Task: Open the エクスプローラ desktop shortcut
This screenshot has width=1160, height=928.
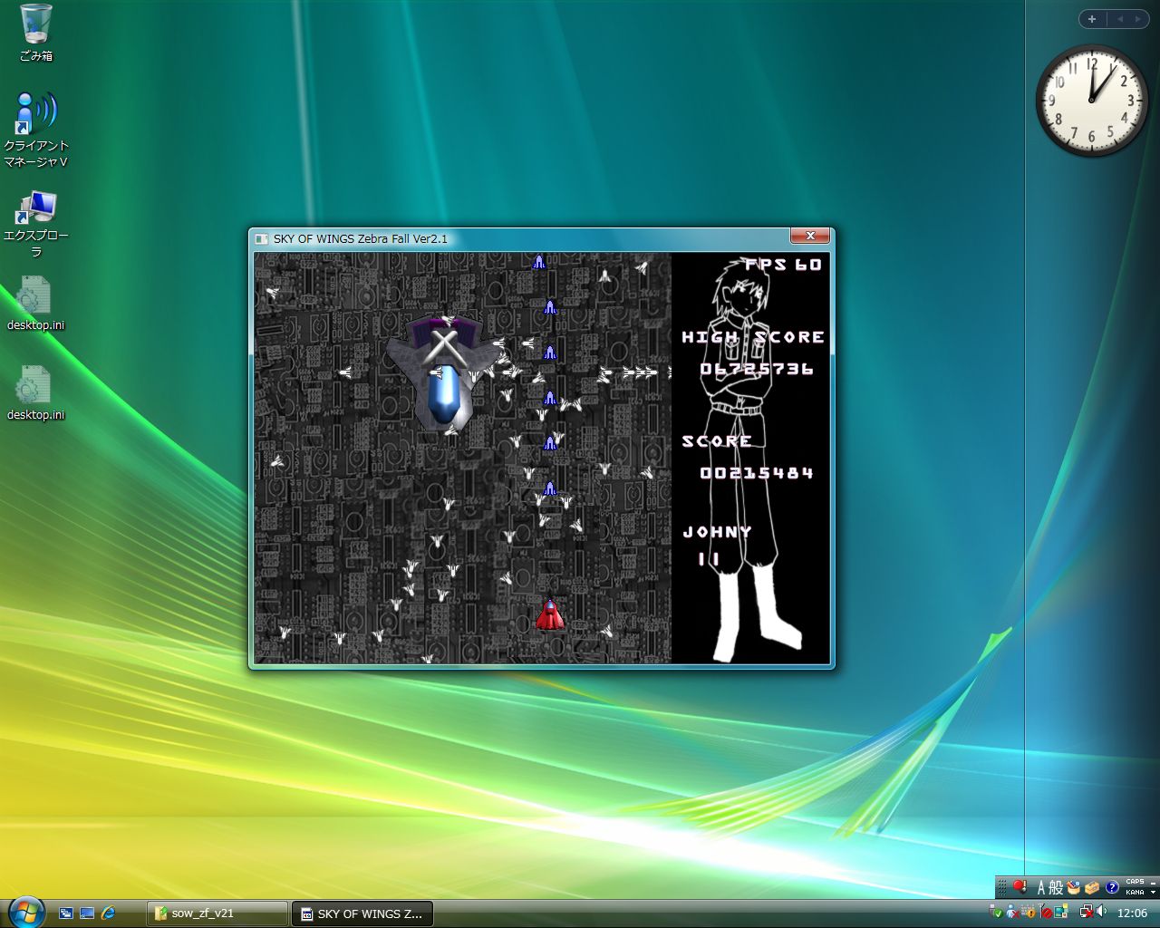Action: (x=36, y=224)
